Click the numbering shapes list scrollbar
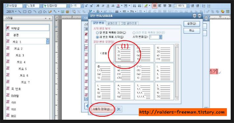The width and height of the screenshot is (234, 123). [177, 72]
